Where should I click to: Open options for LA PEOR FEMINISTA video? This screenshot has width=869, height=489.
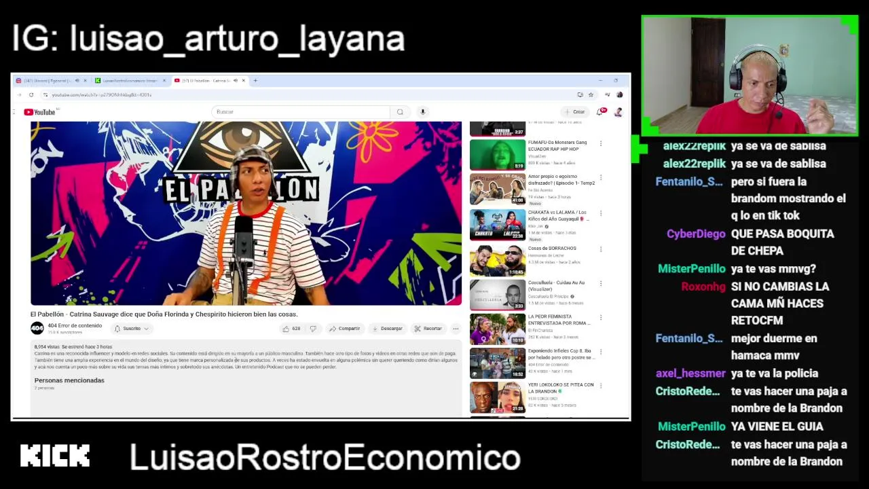600,317
